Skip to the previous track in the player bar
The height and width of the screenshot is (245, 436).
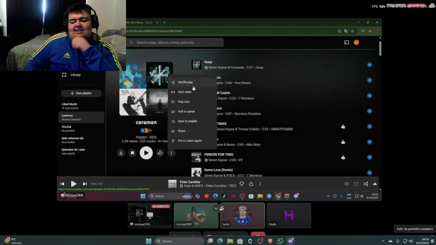click(62, 184)
